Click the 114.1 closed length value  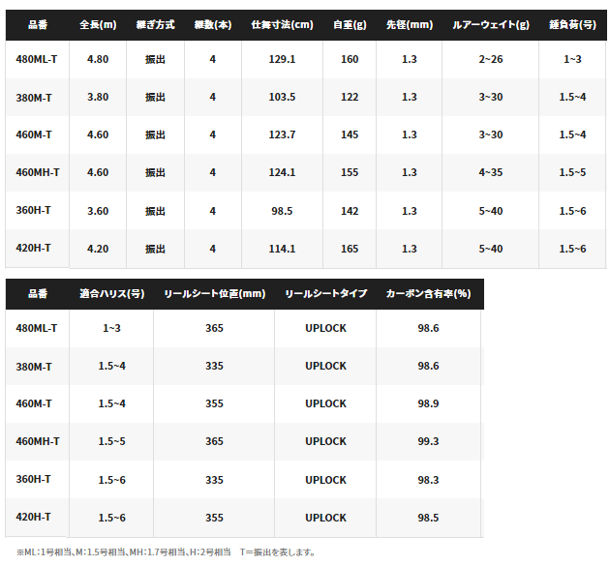coord(282,249)
